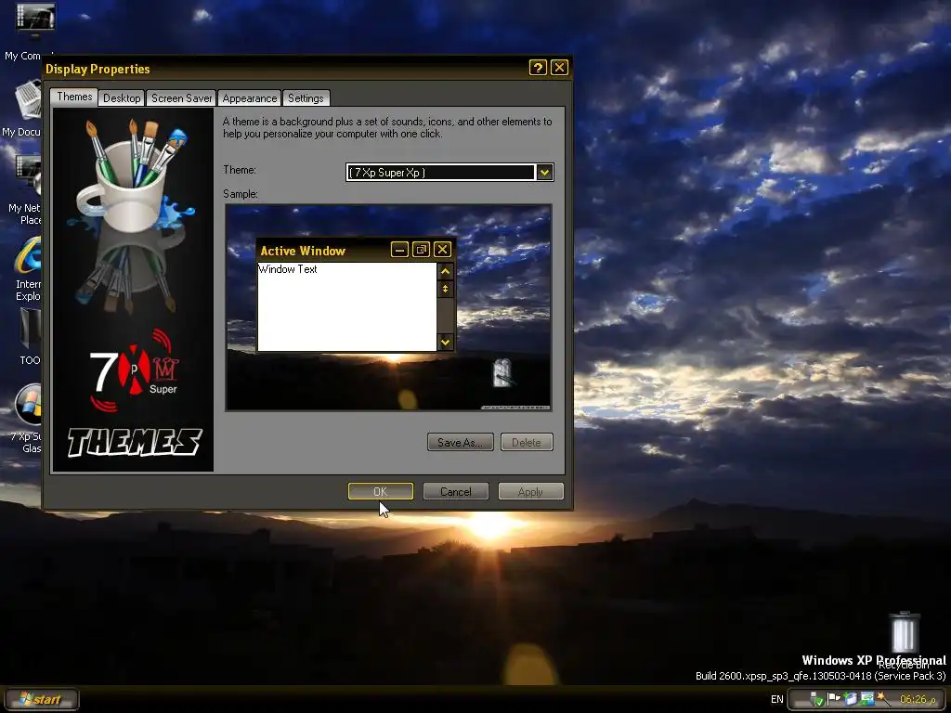Open the Theme dropdown arrow
This screenshot has width=951, height=713.
pyautogui.click(x=544, y=172)
